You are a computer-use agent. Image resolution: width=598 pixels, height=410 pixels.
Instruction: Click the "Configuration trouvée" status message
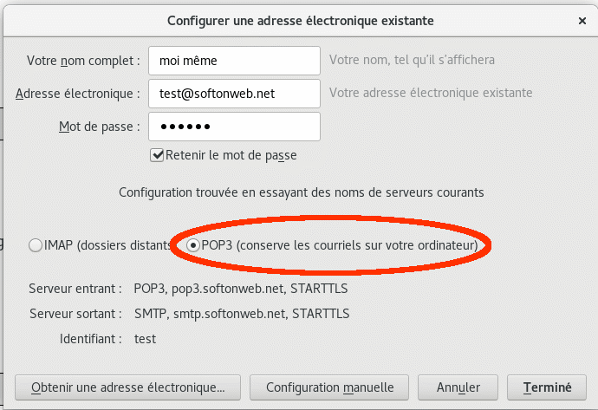(x=301, y=192)
